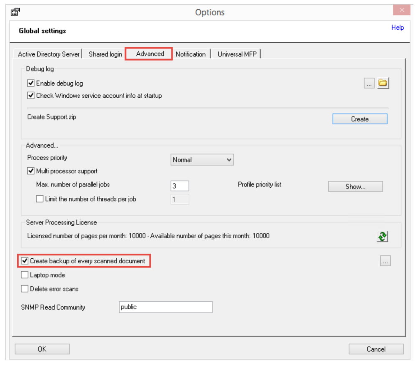
Task: Uncheck Check Windows service account info
Action: [x=31, y=95]
